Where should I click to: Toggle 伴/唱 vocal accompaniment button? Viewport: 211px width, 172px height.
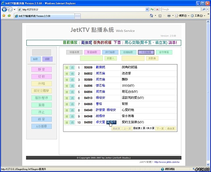tap(42, 84)
